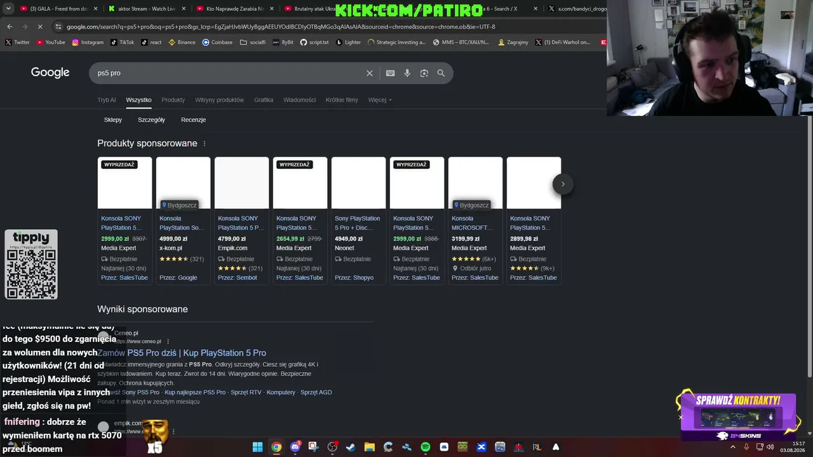Screen dimensions: 813x457
Task: Open the on-screen keyboard input tool
Action: (x=391, y=73)
